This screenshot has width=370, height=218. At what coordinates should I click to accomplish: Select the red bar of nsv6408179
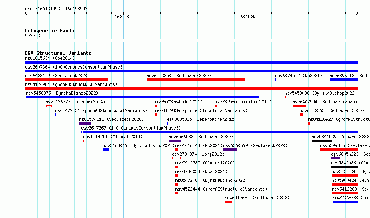click(x=66, y=80)
